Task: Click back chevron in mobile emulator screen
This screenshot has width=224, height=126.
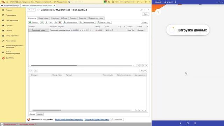Action: (x=158, y=12)
